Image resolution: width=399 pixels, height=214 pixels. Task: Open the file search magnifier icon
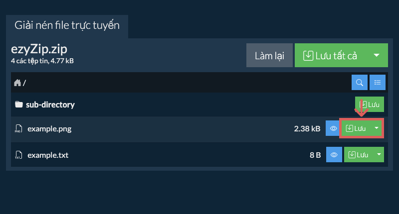pos(360,83)
